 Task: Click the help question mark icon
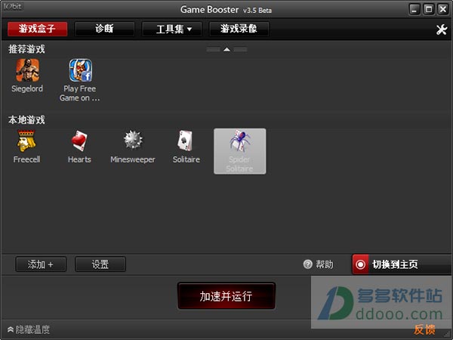pyautogui.click(x=308, y=264)
